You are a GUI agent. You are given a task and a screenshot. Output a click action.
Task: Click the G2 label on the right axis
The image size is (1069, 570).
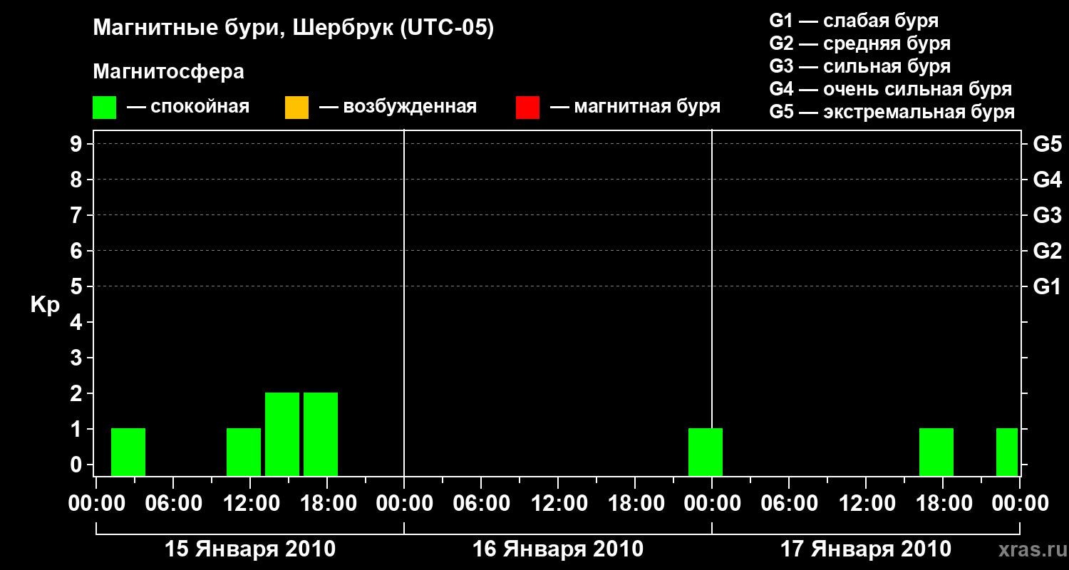(x=1047, y=251)
